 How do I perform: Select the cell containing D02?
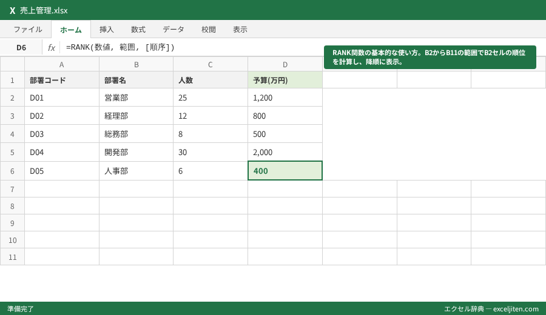[62, 116]
